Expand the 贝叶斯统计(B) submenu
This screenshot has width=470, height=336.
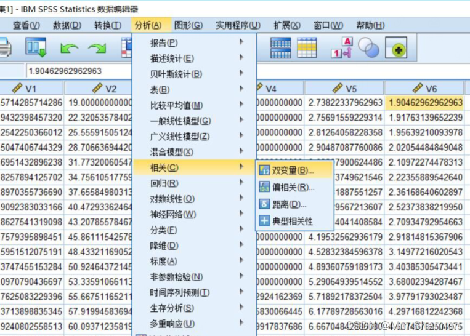[194, 74]
